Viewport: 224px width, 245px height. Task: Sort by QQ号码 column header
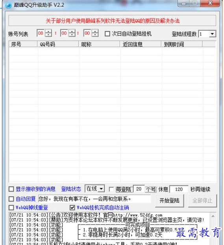click(x=58, y=44)
